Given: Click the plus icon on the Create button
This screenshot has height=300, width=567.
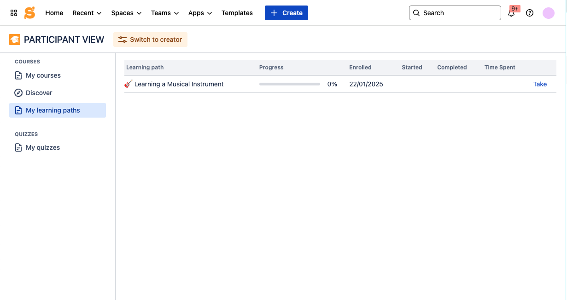Looking at the screenshot, I should 274,13.
